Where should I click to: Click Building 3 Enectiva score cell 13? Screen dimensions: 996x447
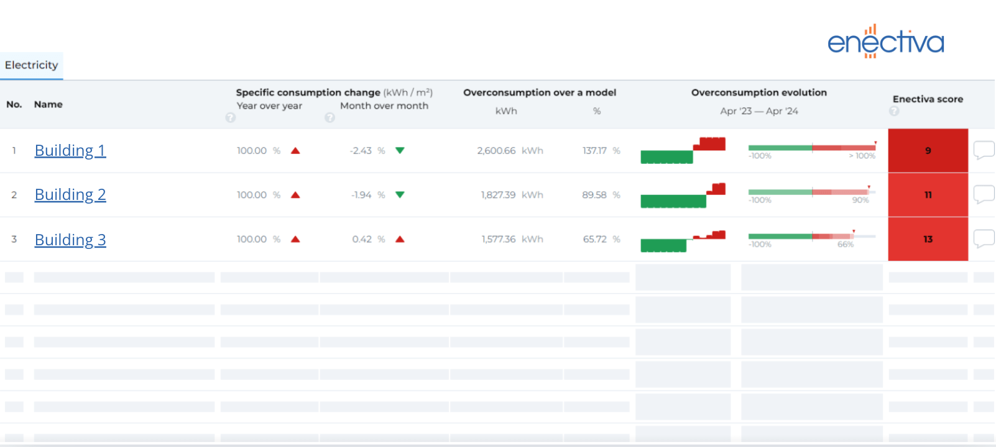(928, 239)
